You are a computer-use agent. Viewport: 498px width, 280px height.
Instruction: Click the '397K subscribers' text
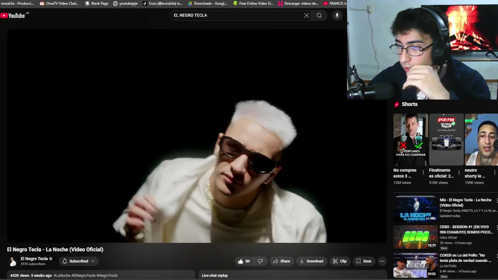33,264
